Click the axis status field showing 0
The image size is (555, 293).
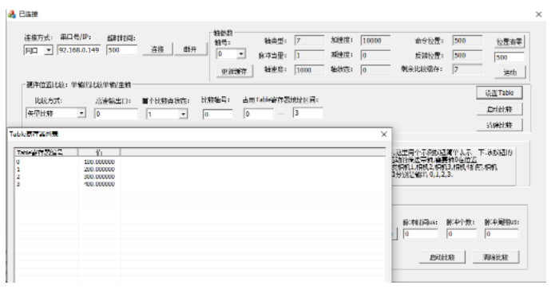(375, 70)
